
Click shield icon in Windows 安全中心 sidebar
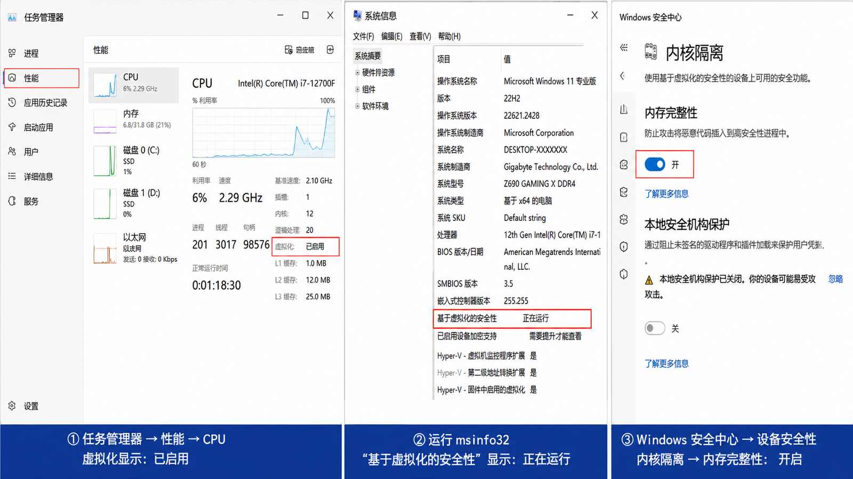pyautogui.click(x=624, y=247)
